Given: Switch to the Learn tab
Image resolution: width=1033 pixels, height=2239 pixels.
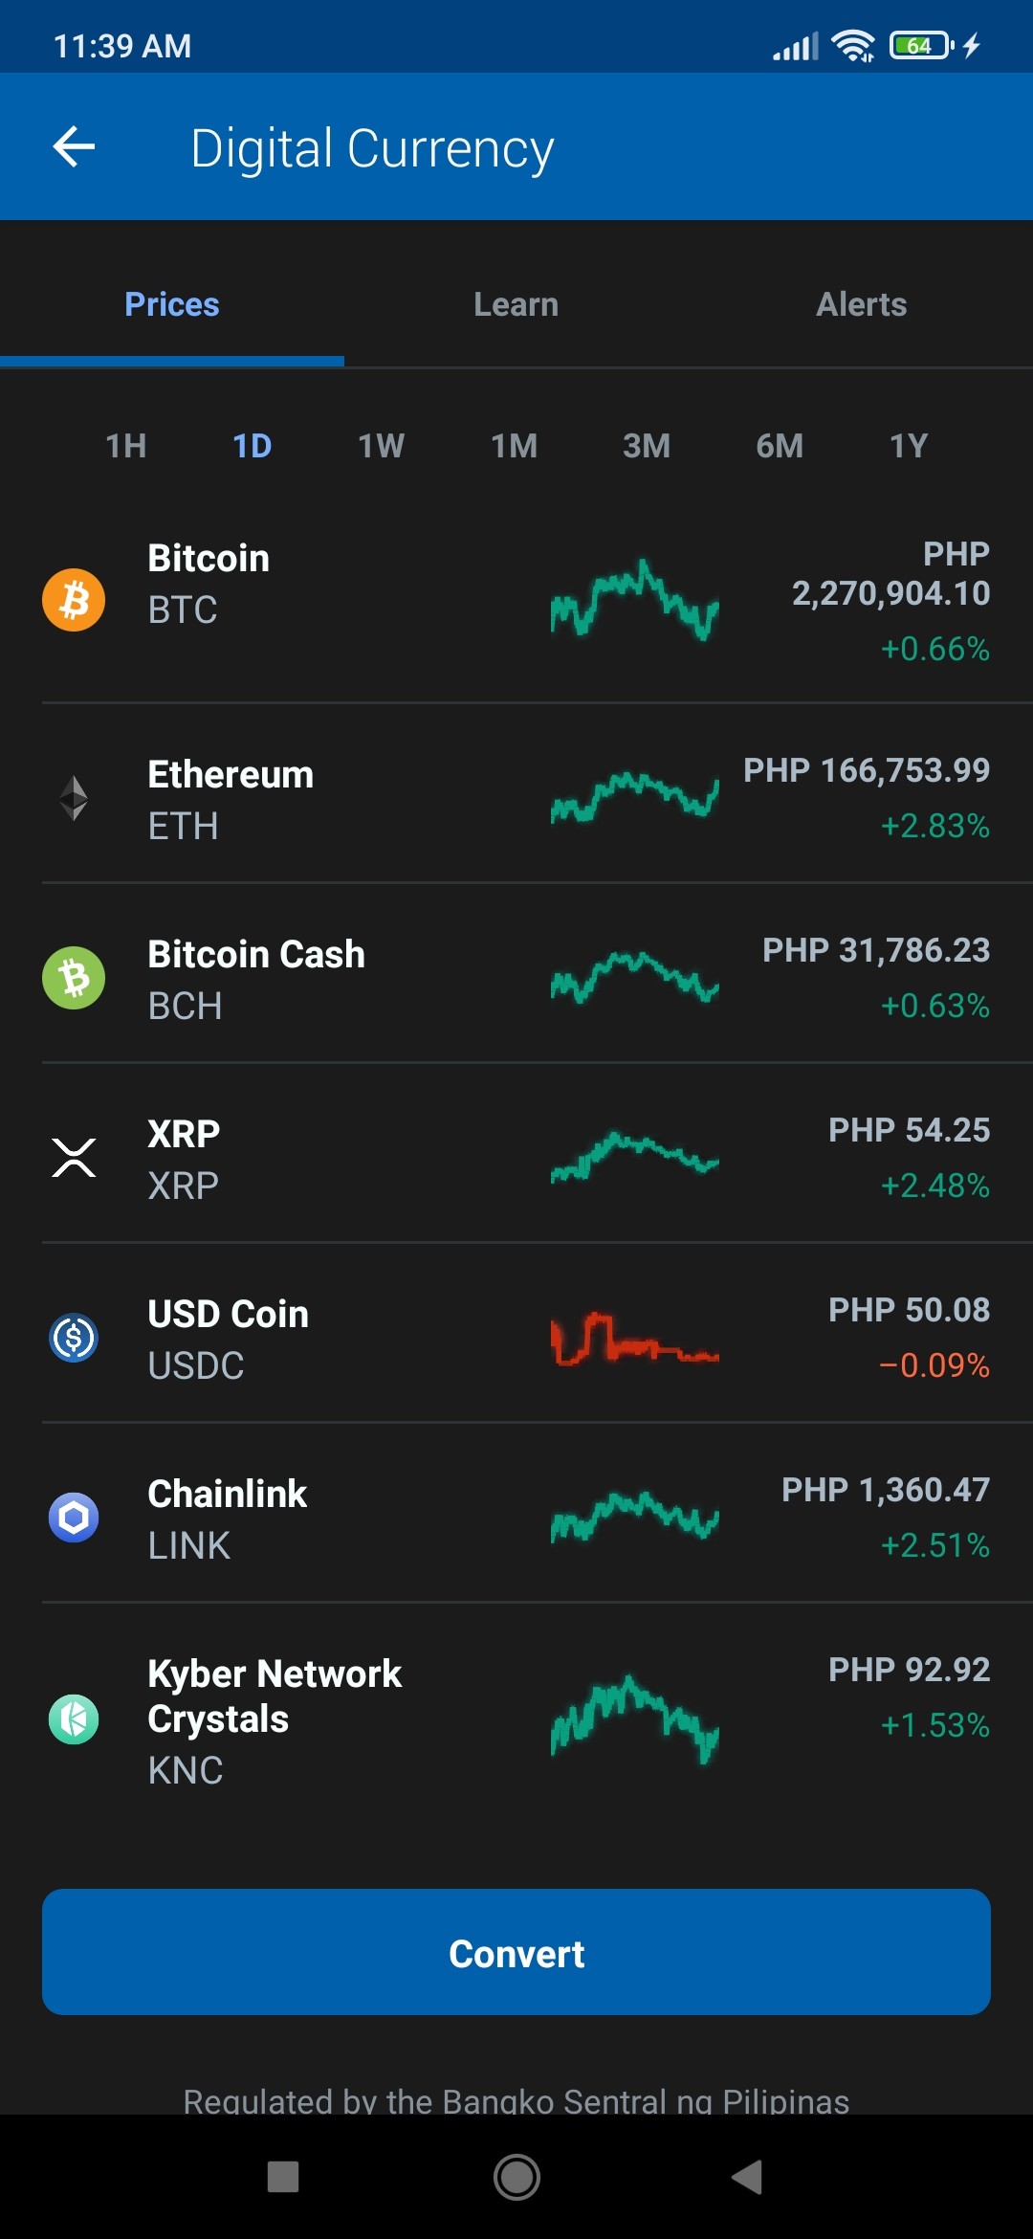Looking at the screenshot, I should (516, 304).
